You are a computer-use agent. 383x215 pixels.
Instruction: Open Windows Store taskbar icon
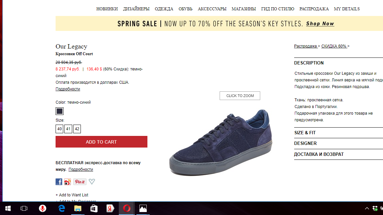click(94, 208)
